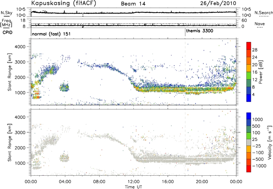Click the '28' power colorbar value
Viewport: 273px width, 189px height.
coord(255,50)
